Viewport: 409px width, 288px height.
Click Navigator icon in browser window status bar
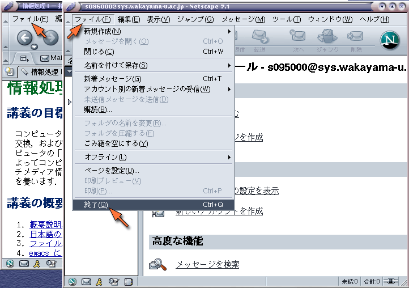click(x=10, y=264)
